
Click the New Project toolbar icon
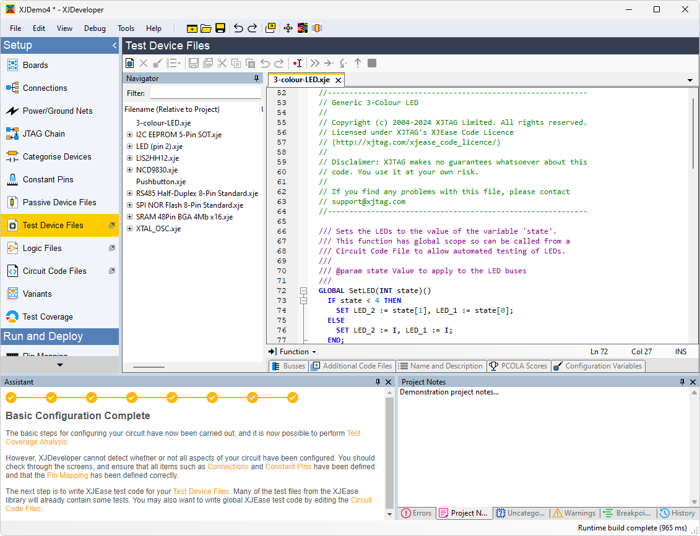pos(192,28)
